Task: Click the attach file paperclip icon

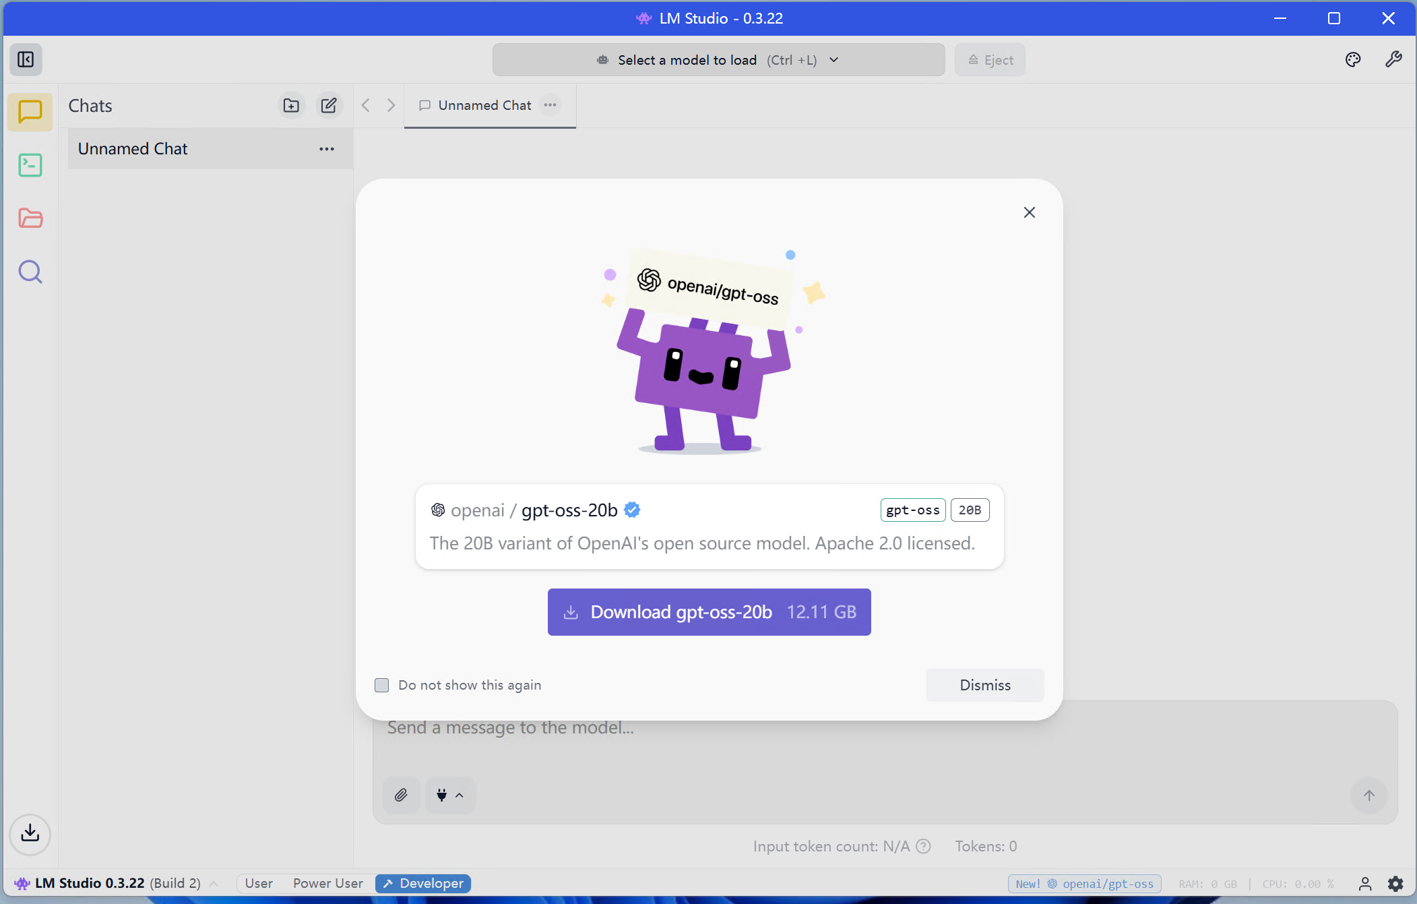Action: [401, 795]
